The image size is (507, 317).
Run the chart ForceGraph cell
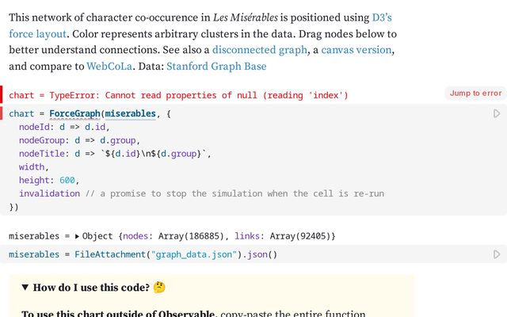497,114
